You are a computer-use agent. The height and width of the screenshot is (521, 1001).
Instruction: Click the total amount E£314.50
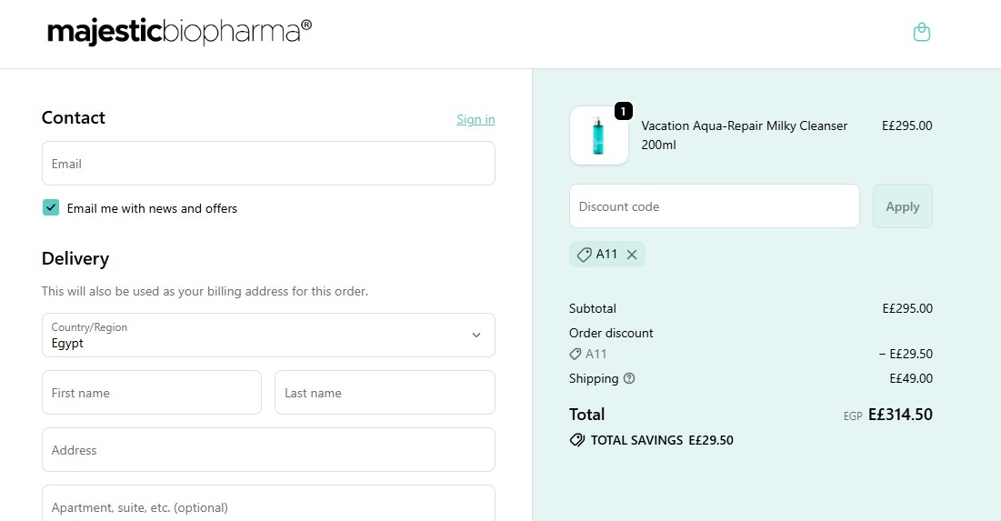point(900,415)
